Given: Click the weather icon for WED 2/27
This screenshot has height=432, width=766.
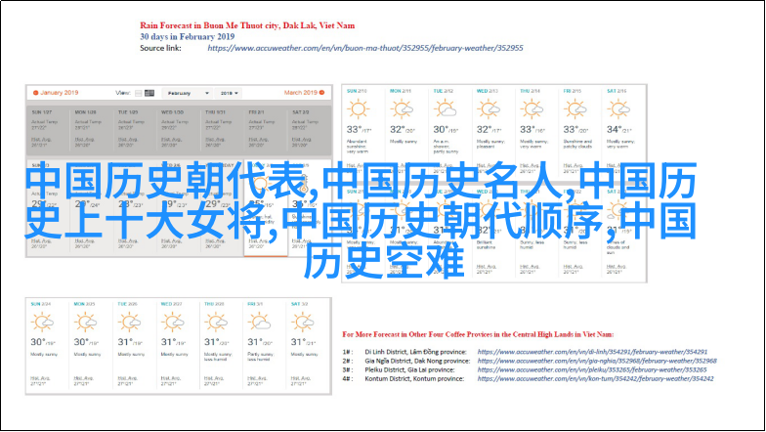Looking at the screenshot, I should pyautogui.click(x=172, y=323).
